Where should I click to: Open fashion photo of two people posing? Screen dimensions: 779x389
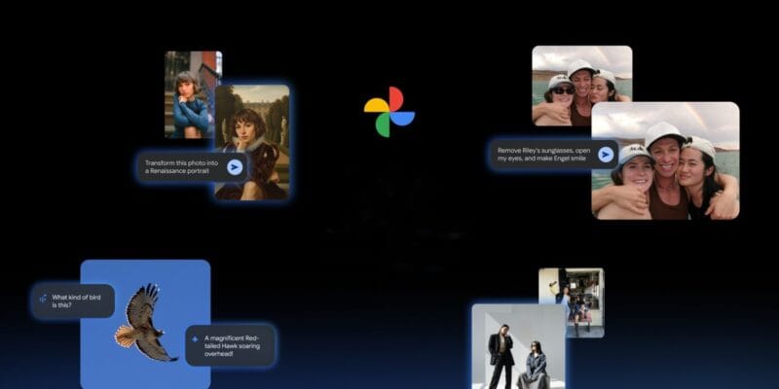[519, 346]
